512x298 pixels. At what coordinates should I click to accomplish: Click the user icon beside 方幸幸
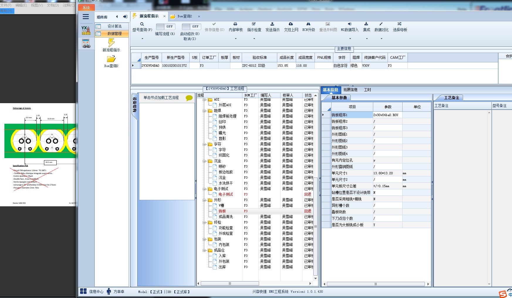(109, 291)
